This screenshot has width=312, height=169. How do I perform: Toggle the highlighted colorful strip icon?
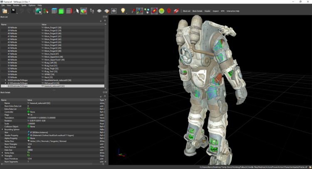154,11
